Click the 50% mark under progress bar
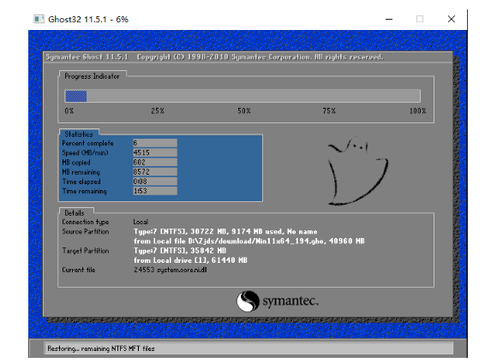The height and width of the screenshot is (363, 485). point(244,111)
